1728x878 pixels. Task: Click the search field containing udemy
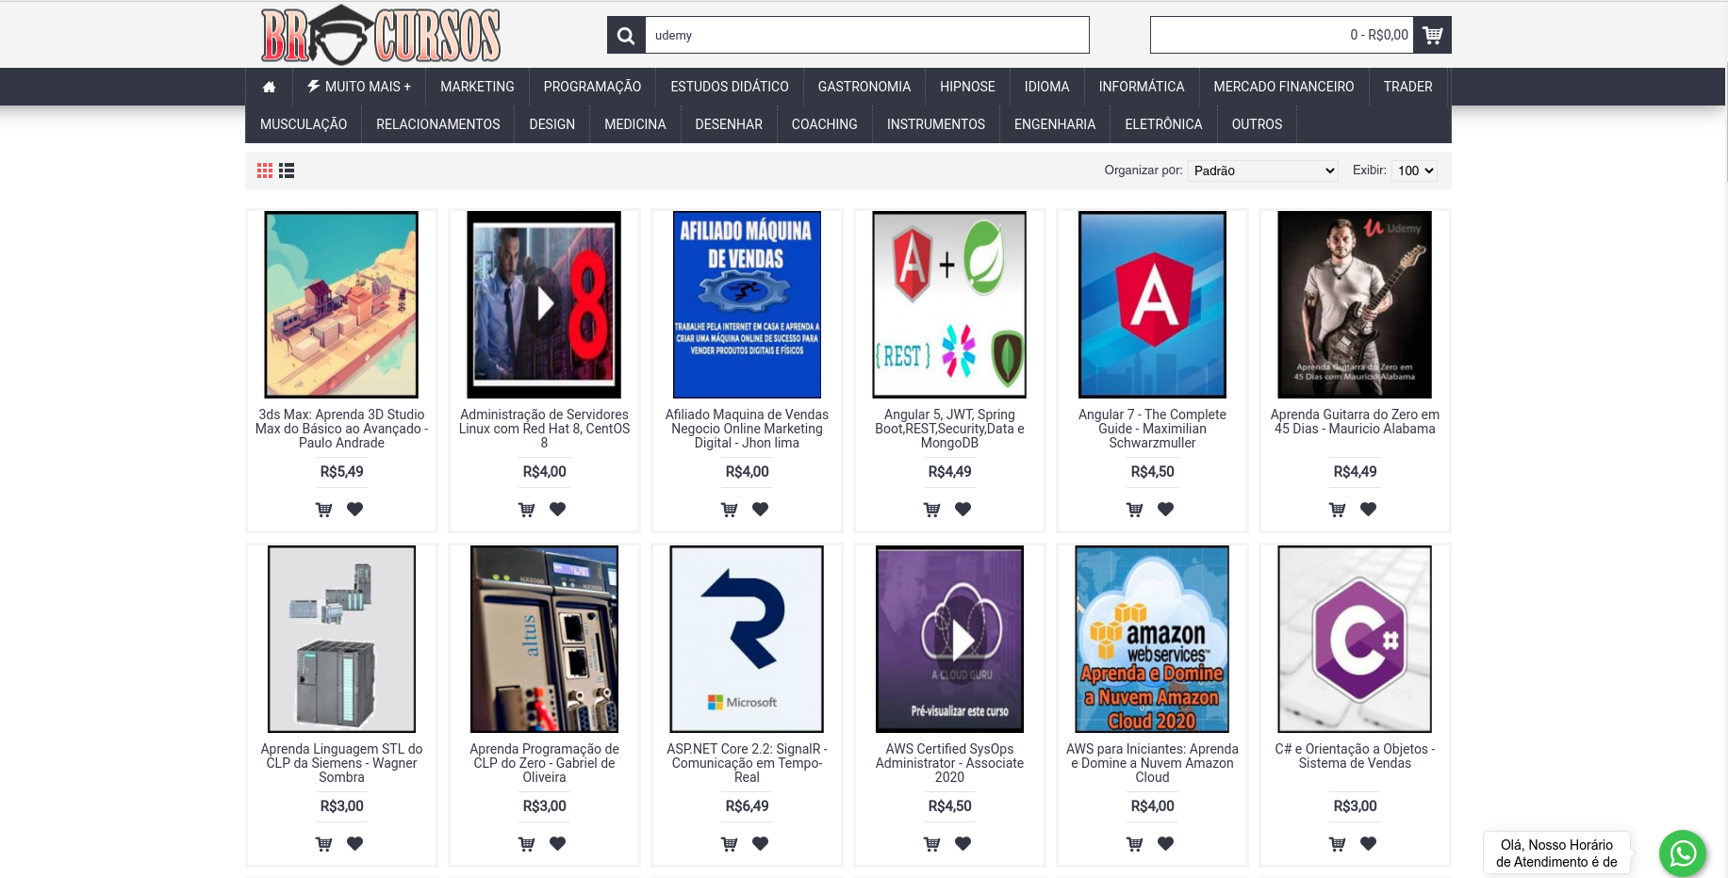click(867, 35)
